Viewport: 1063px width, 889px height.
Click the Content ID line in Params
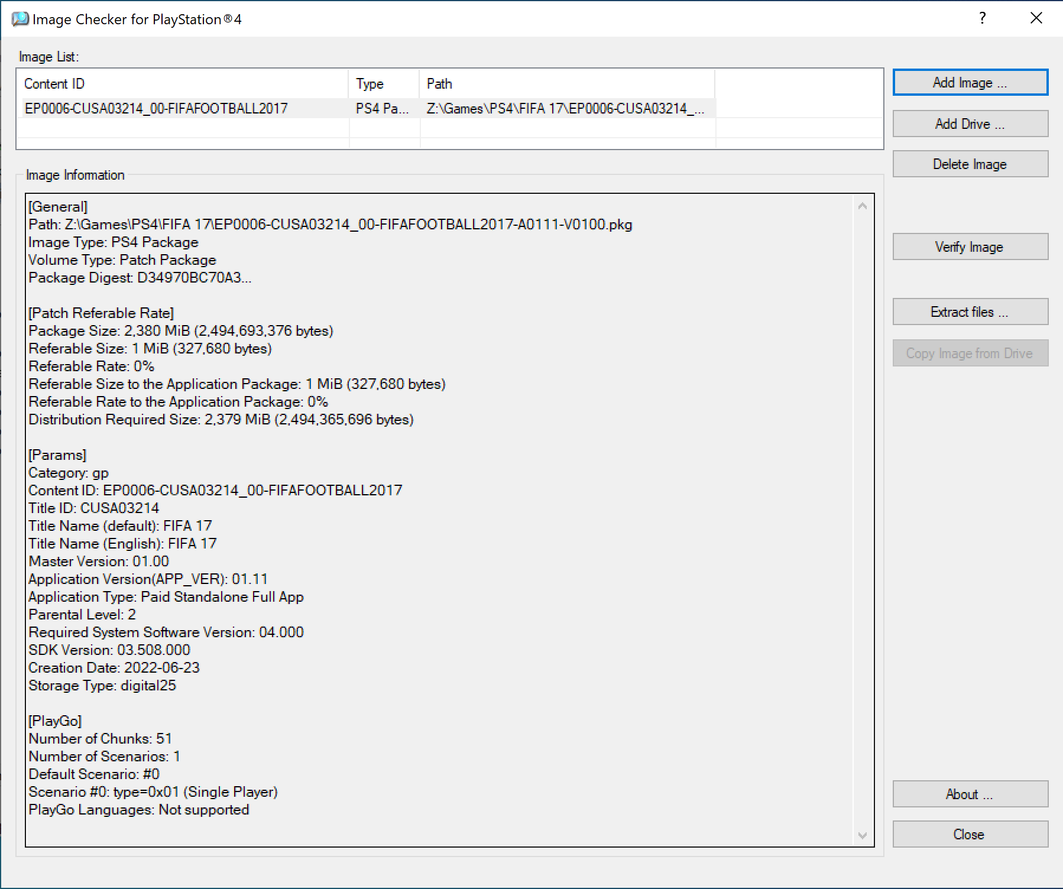pyautogui.click(x=215, y=490)
